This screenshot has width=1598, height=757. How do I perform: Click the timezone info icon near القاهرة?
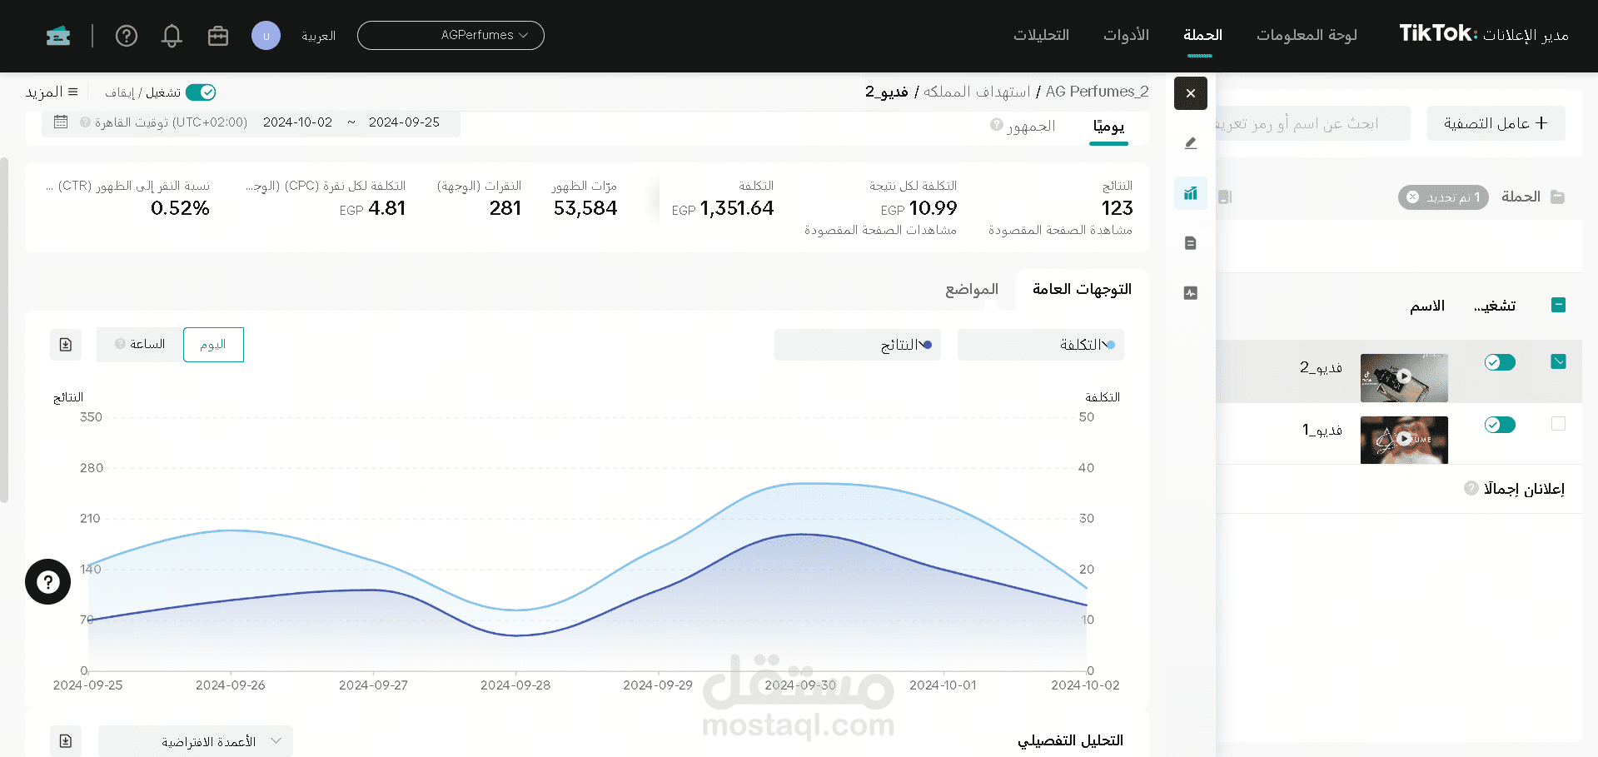85,122
